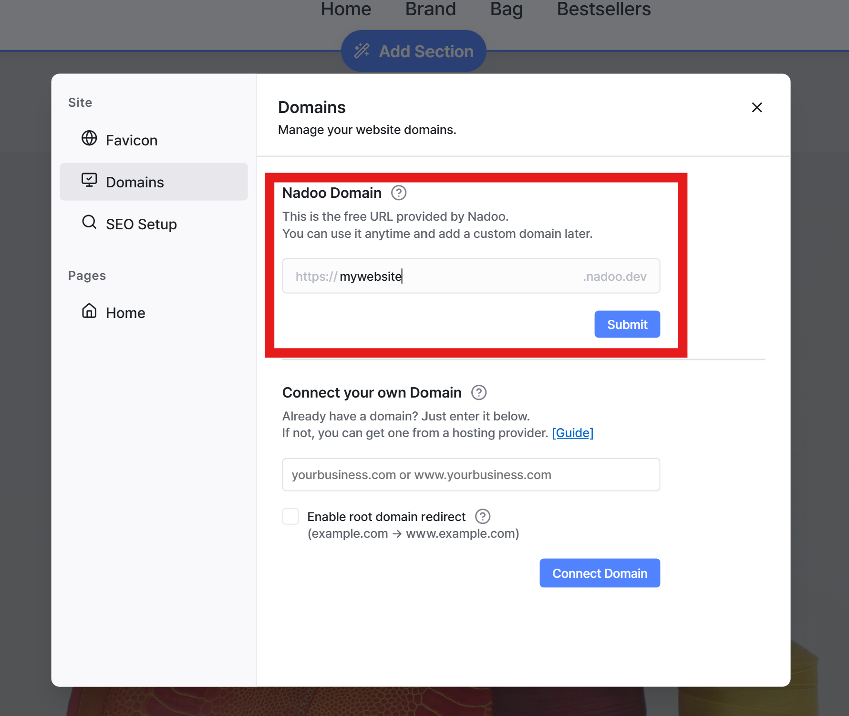Open the Brand nav link behind the dialog
Image resolution: width=849 pixels, height=716 pixels.
[431, 9]
